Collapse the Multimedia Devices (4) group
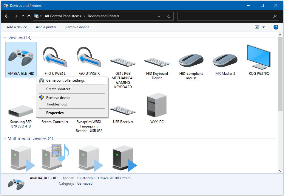This screenshot has width=284, height=196. [x=5, y=139]
